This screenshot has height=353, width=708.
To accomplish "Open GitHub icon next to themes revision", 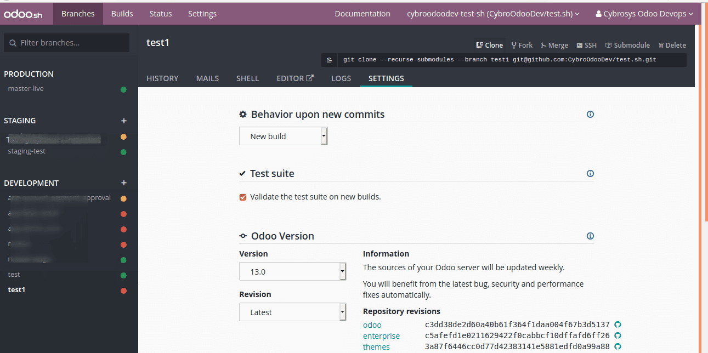I will click(618, 346).
